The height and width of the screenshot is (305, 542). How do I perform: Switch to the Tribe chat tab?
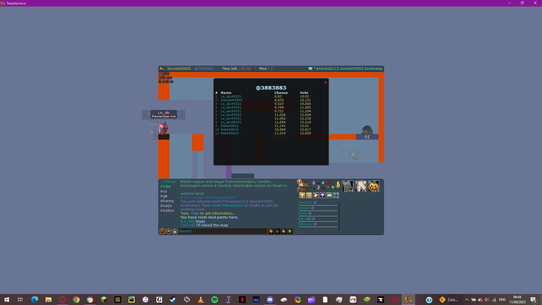pos(166,187)
